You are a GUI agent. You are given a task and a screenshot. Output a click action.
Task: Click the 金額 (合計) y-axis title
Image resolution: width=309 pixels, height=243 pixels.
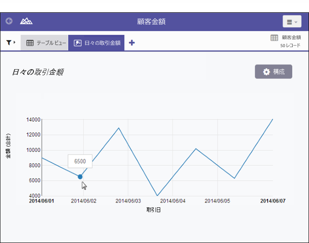click(x=8, y=146)
